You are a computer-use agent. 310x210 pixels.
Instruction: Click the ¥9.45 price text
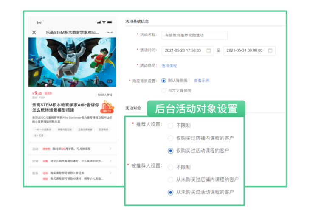pyautogui.click(x=37, y=93)
